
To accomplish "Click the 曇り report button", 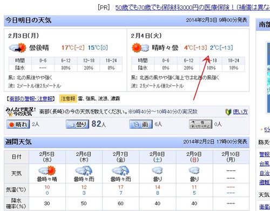I will (77, 124).
